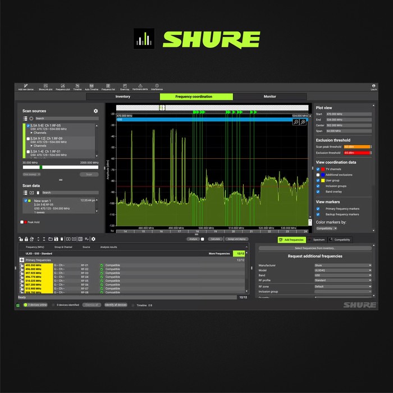Open the RF profile dropdown showing Standard
The height and width of the screenshot is (393, 393).
point(343,280)
